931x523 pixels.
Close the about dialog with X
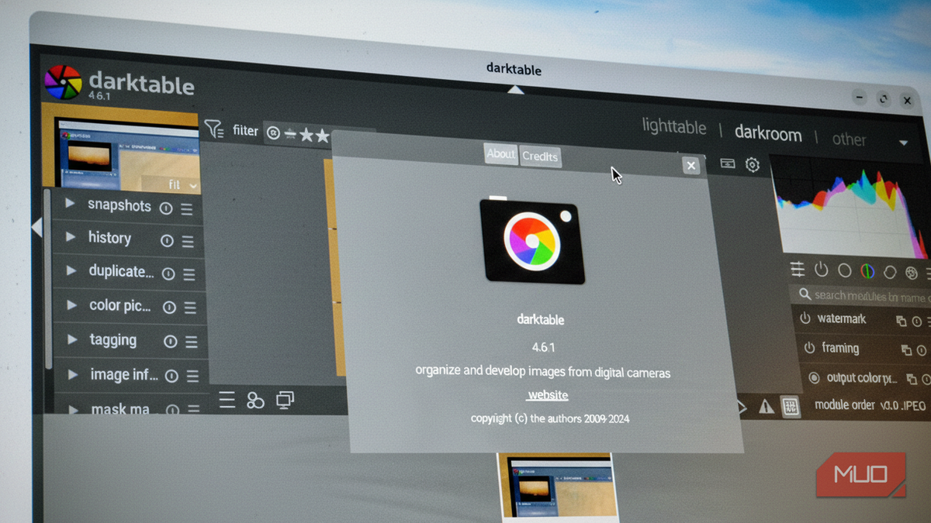tap(691, 166)
